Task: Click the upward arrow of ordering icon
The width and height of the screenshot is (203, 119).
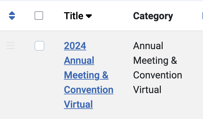Action: [12, 13]
